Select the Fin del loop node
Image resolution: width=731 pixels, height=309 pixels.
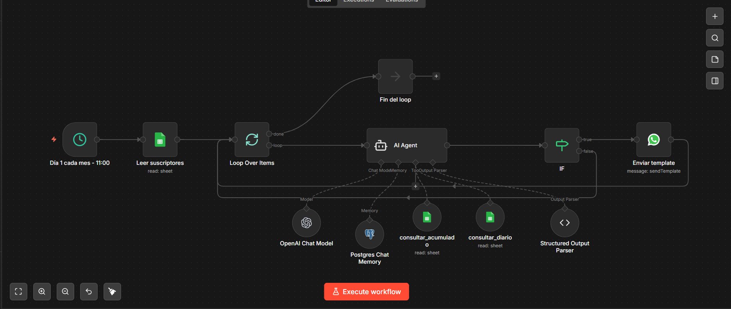click(395, 76)
